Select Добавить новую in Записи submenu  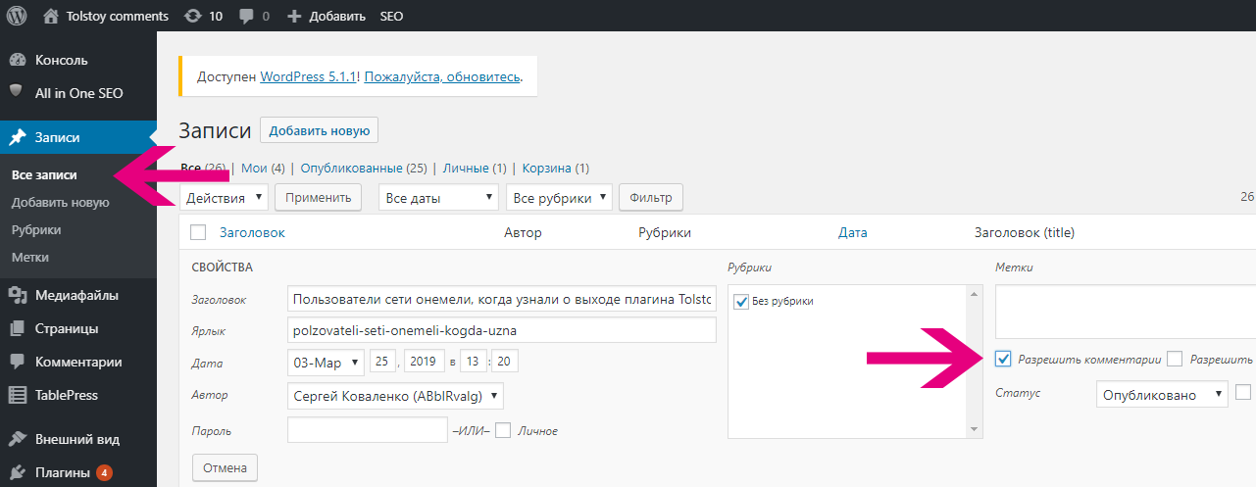[x=61, y=203]
